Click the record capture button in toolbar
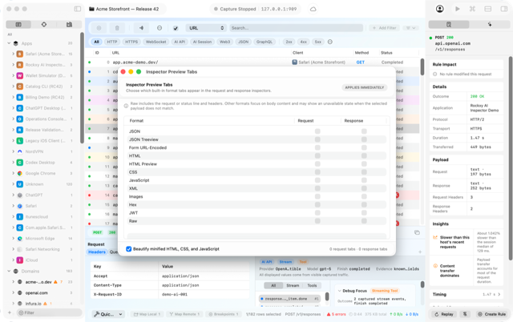Screen dimensions: 513x322 click(x=99, y=28)
